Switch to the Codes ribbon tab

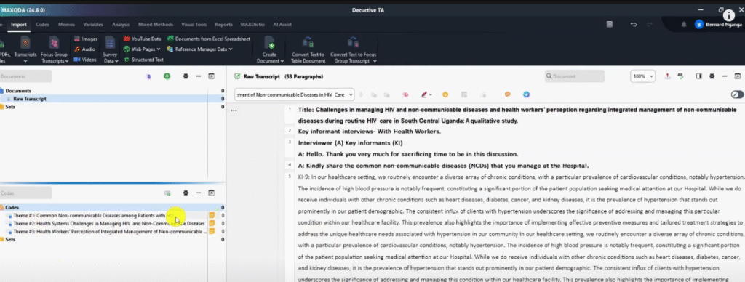tap(42, 24)
